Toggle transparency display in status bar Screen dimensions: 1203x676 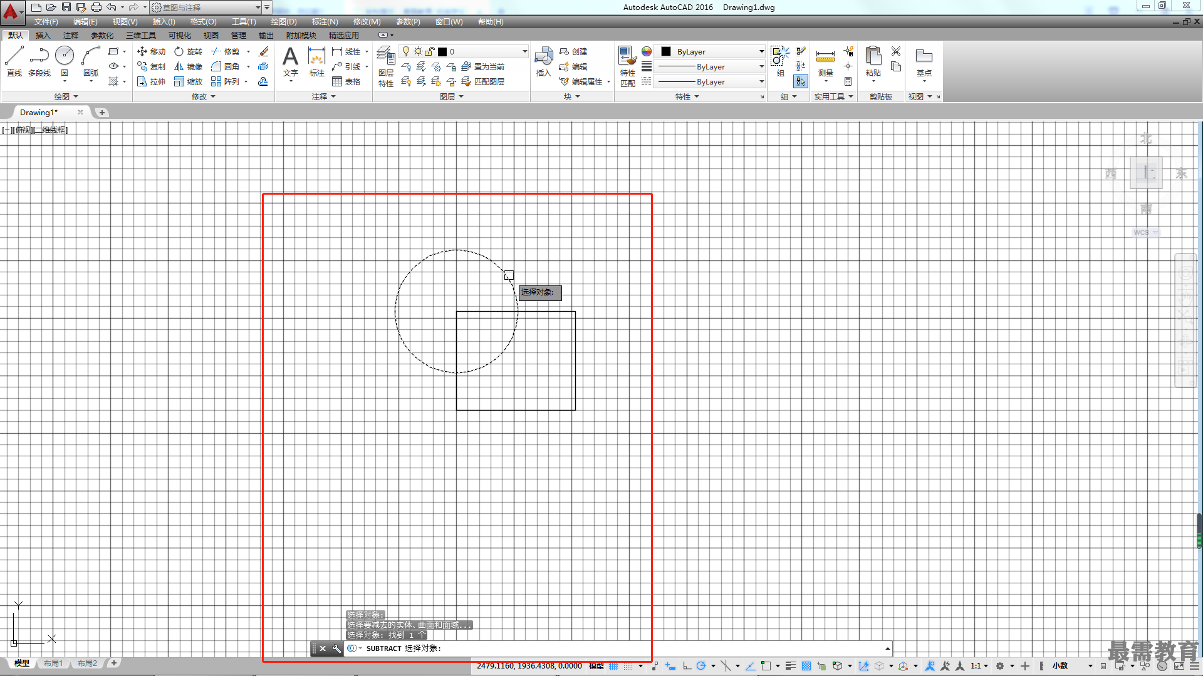pyautogui.click(x=806, y=666)
